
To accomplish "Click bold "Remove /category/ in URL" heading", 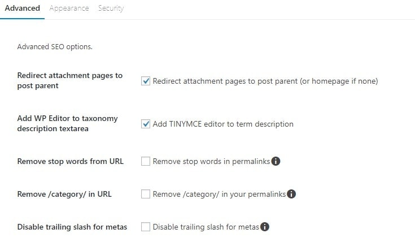I will point(64,194).
